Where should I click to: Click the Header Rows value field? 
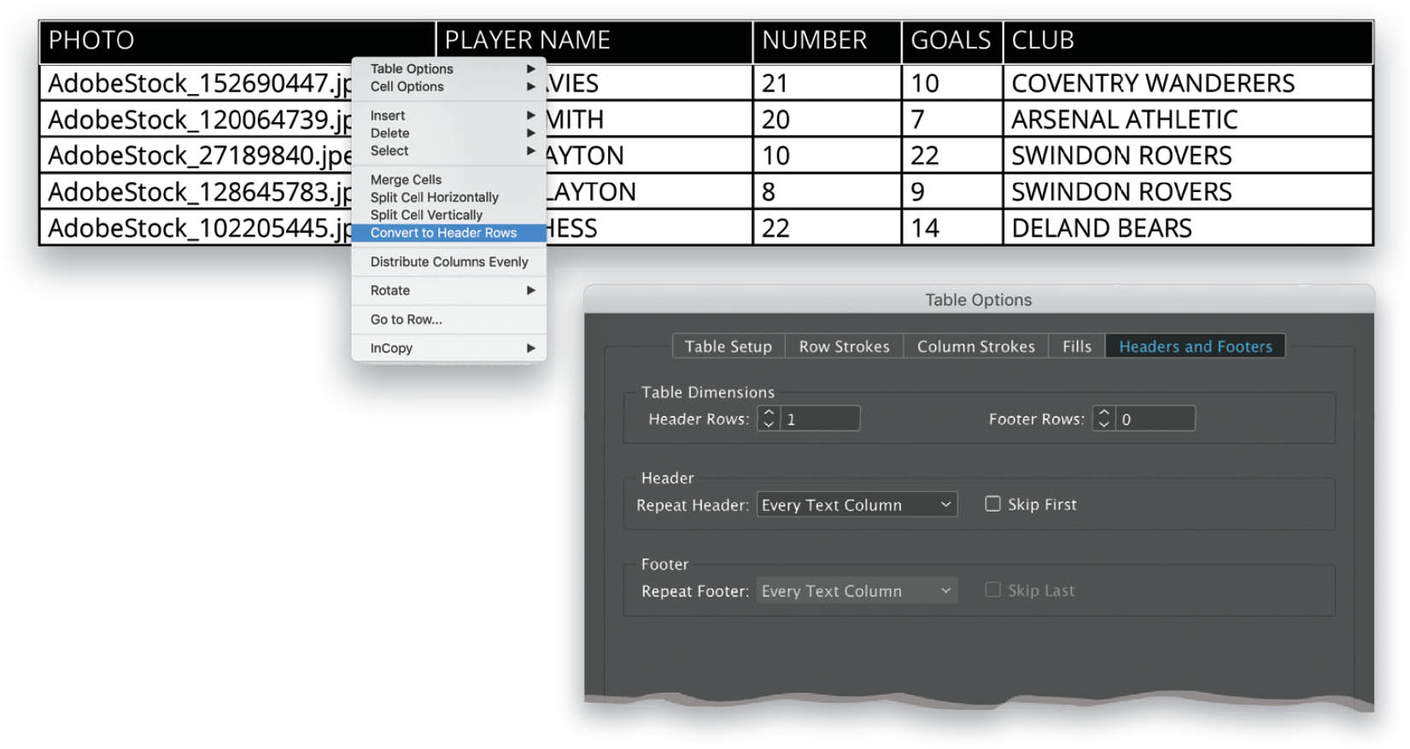click(x=820, y=418)
